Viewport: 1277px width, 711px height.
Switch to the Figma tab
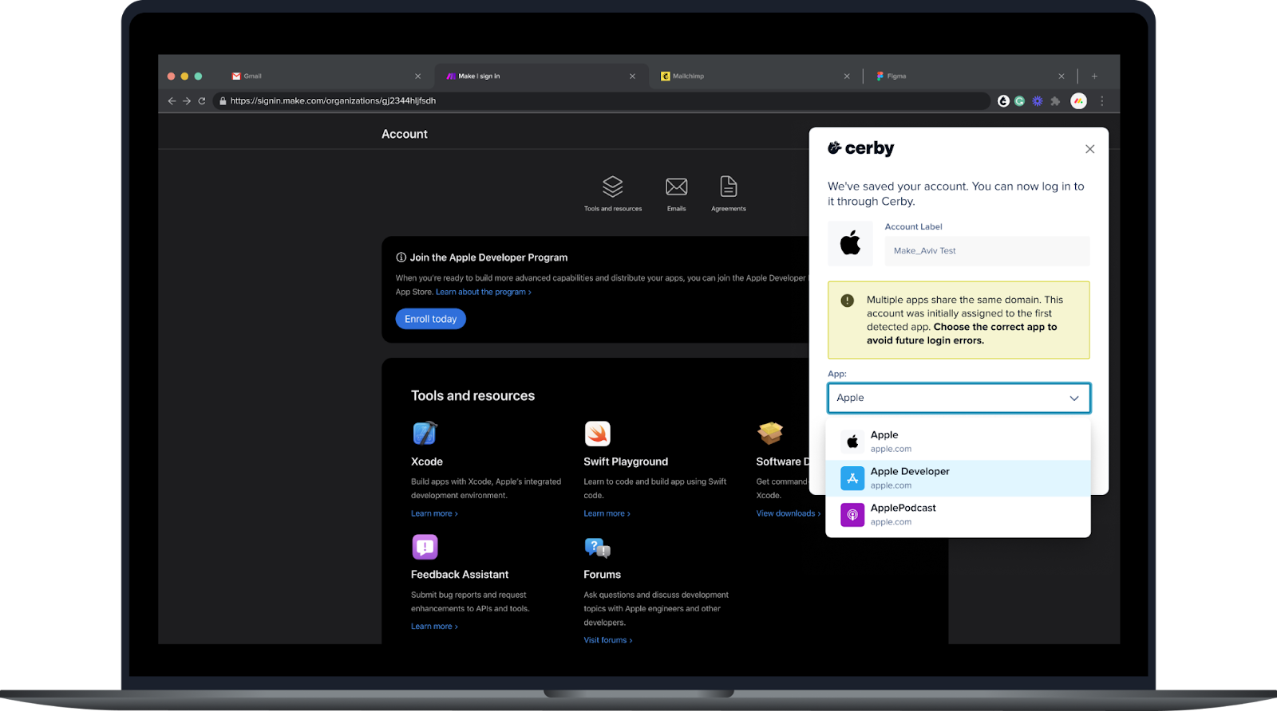tap(970, 77)
